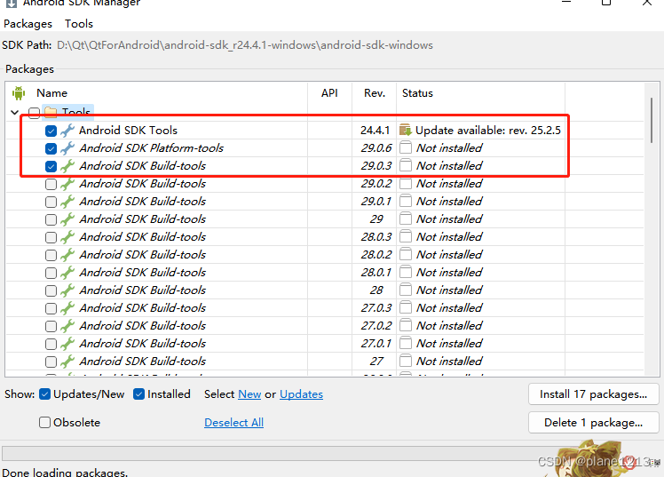Select the Android SDK Platform-tools row name
This screenshot has height=477, width=664.
[x=152, y=148]
